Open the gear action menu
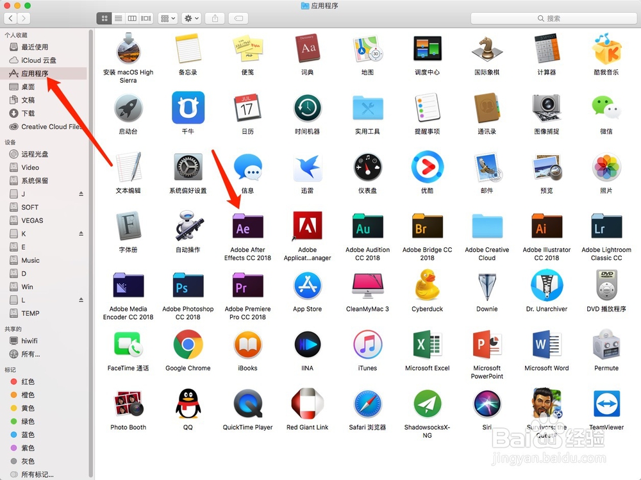 click(x=191, y=18)
